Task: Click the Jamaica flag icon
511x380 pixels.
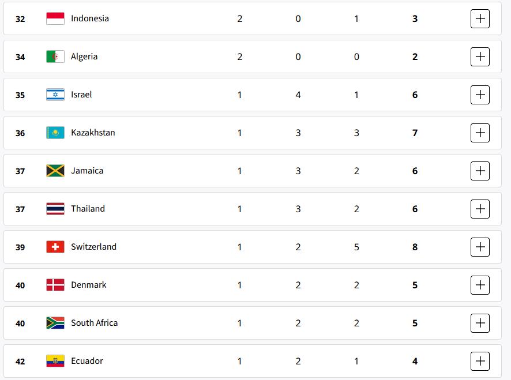Action: tap(55, 171)
